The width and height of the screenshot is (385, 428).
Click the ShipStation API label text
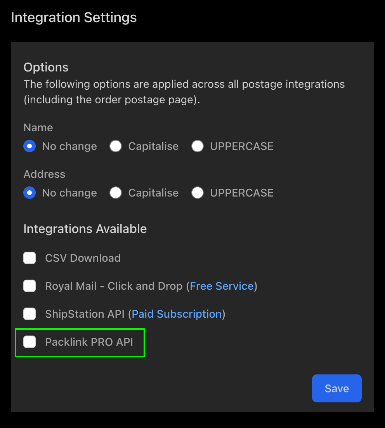(85, 314)
